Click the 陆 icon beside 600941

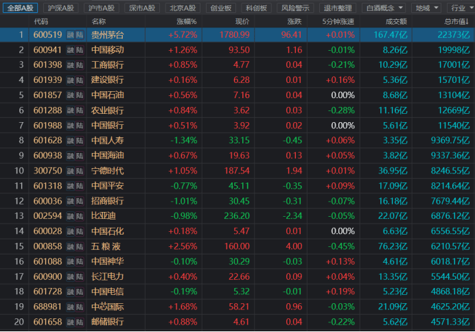pyautogui.click(x=80, y=50)
